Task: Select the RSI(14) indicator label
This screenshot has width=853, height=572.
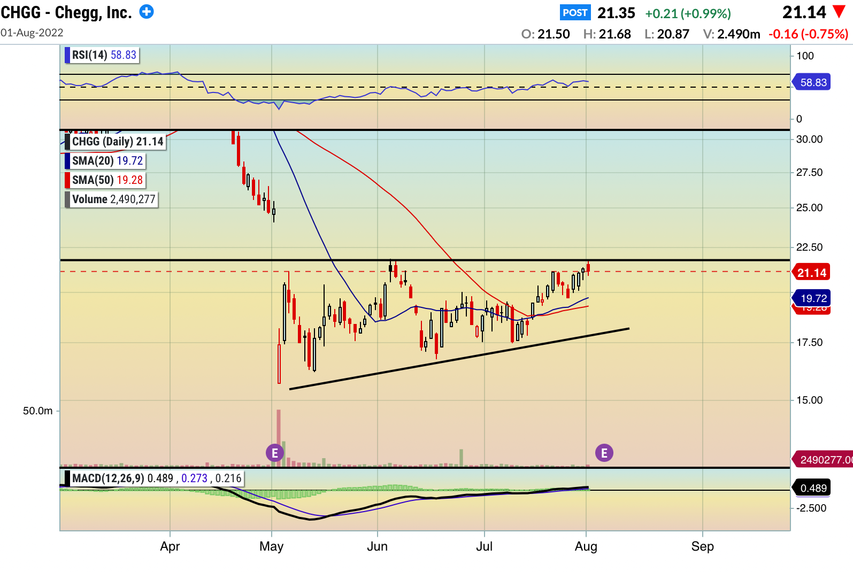Action: pyautogui.click(x=102, y=55)
